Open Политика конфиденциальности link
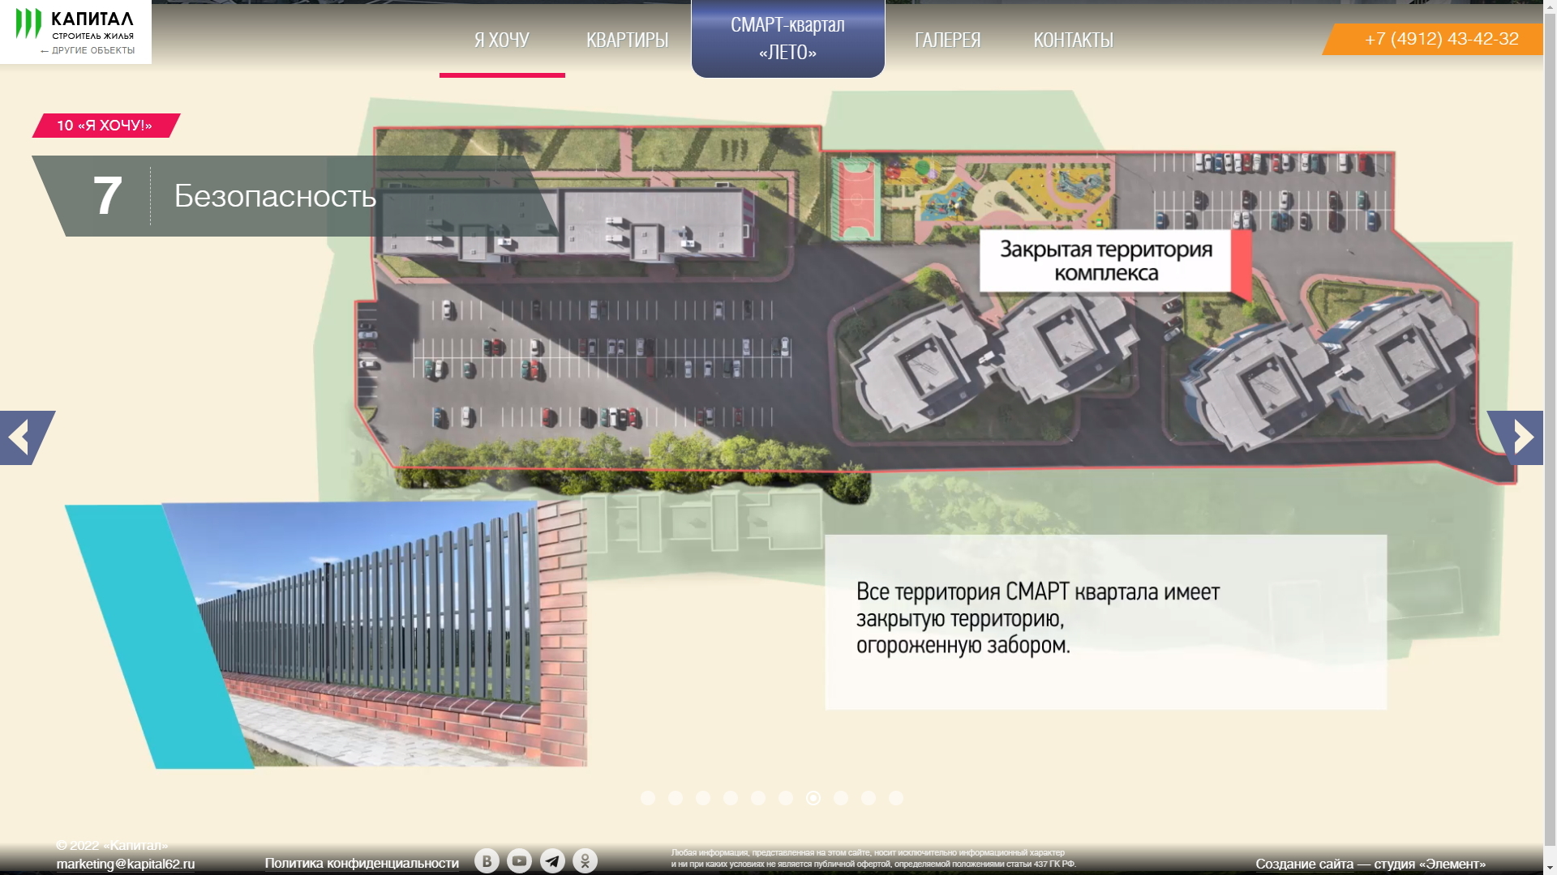Screen dimensions: 1557x875 tap(362, 864)
